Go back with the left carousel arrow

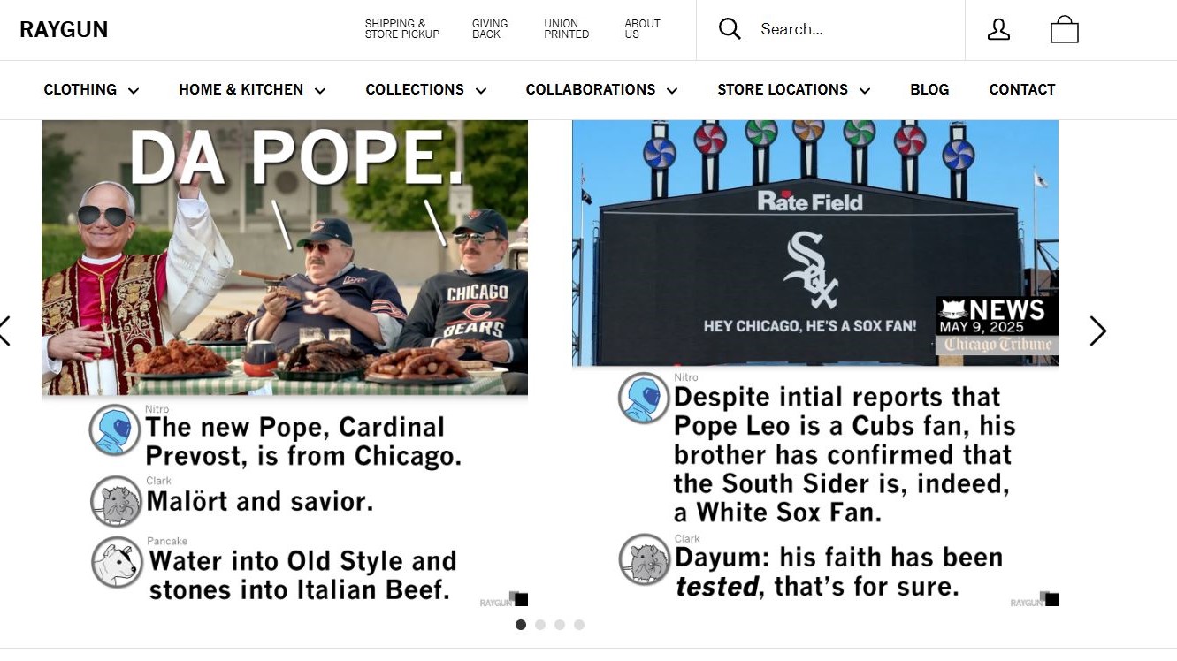[5, 330]
